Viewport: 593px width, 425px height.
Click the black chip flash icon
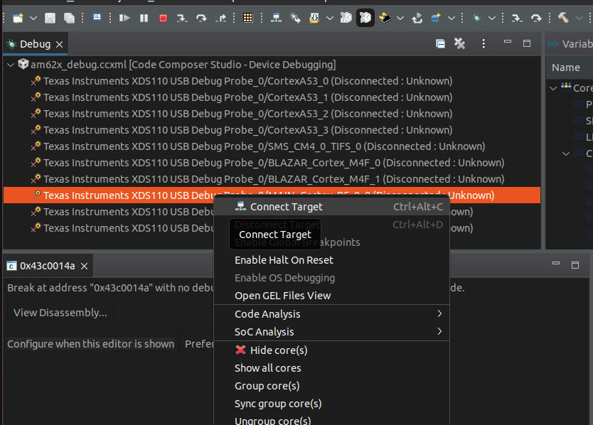(x=385, y=18)
